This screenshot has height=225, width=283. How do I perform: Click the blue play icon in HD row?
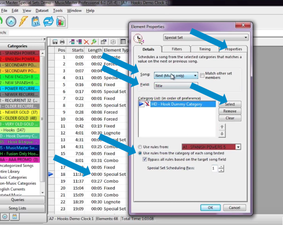[x=141, y=104]
